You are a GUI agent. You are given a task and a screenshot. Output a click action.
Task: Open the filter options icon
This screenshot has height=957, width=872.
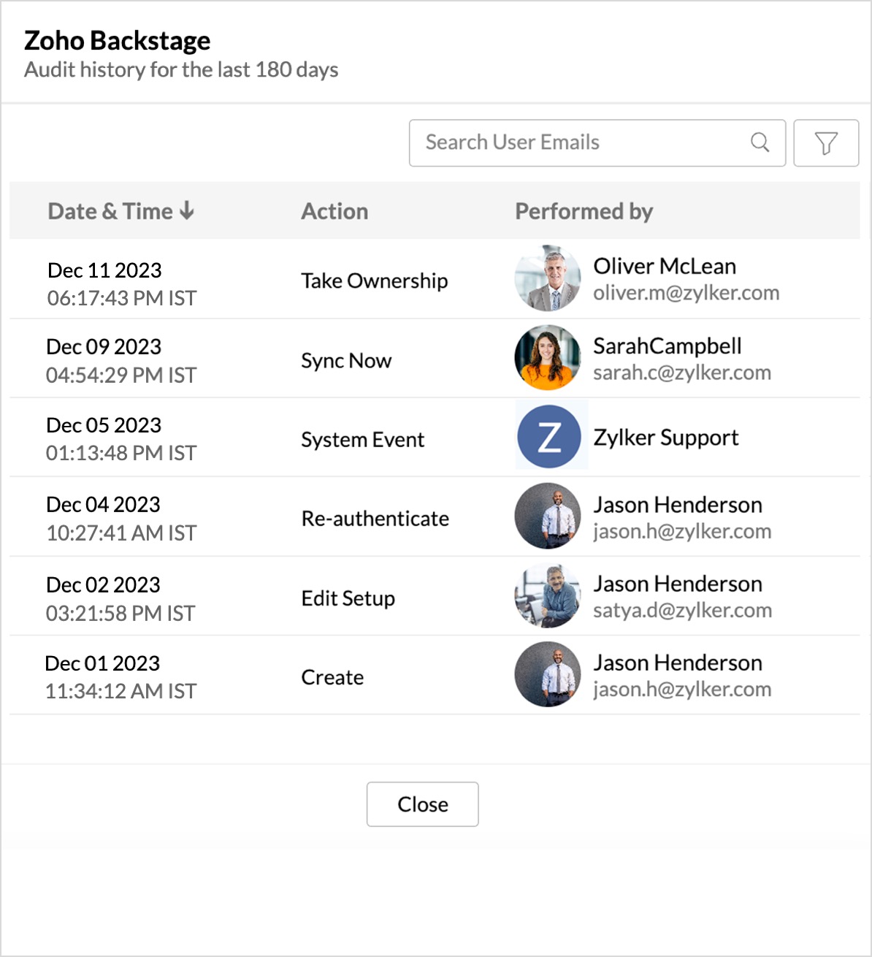point(826,143)
